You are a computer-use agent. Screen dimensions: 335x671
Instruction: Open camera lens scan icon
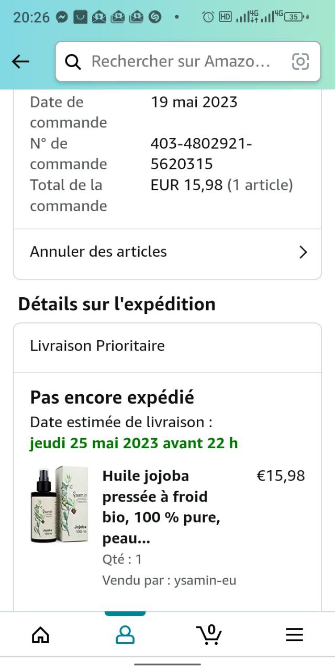pyautogui.click(x=300, y=62)
